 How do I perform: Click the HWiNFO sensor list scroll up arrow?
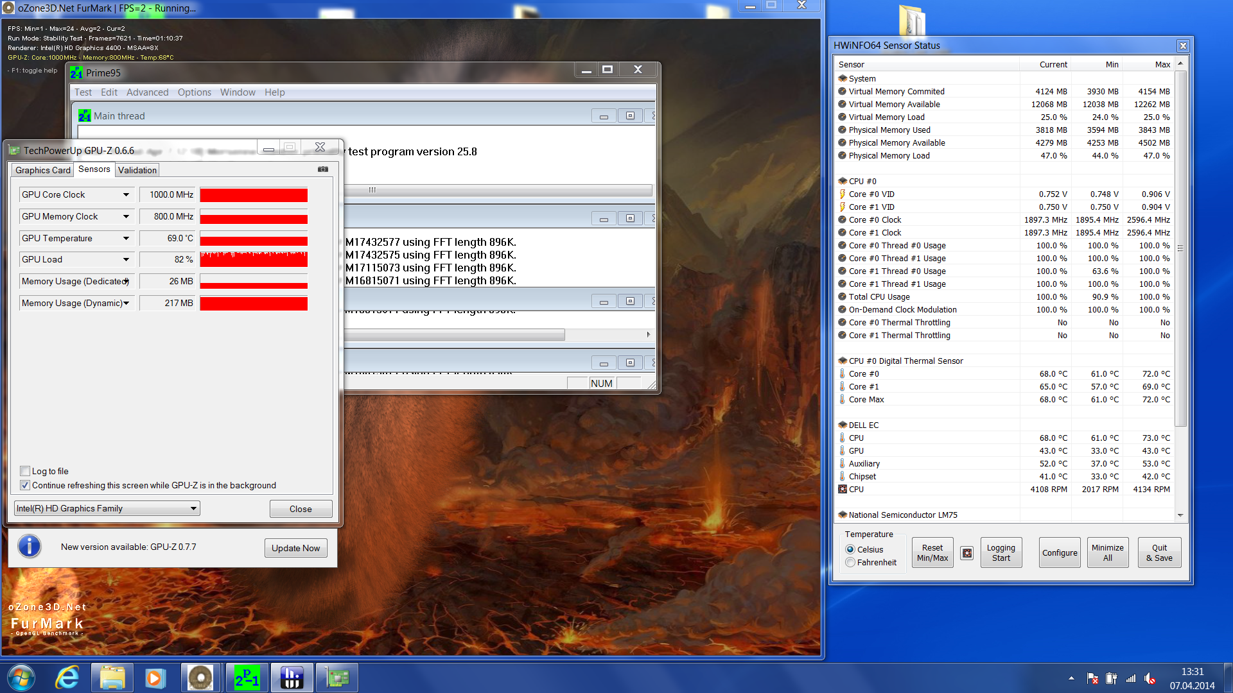(x=1180, y=64)
